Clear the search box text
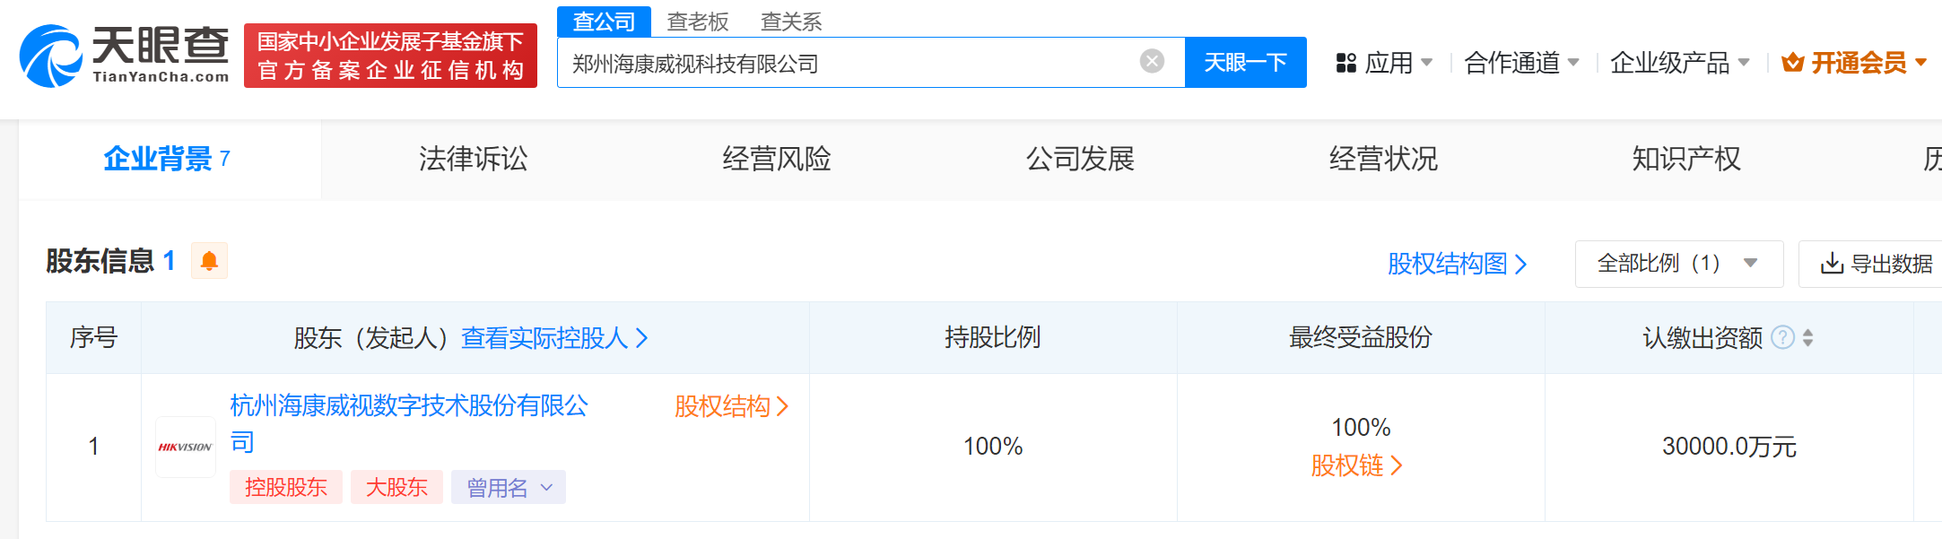Image resolution: width=1942 pixels, height=539 pixels. (x=1152, y=61)
